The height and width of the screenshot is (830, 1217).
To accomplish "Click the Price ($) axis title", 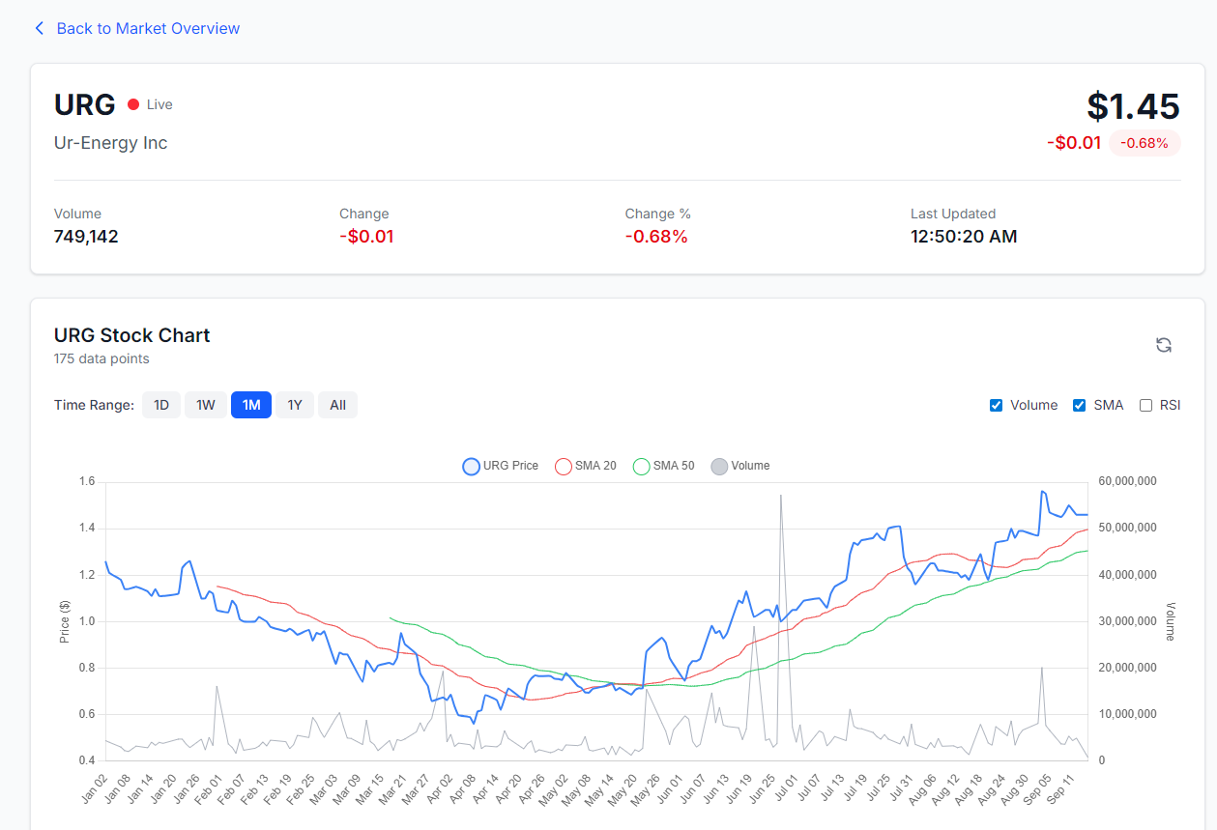I will point(65,619).
